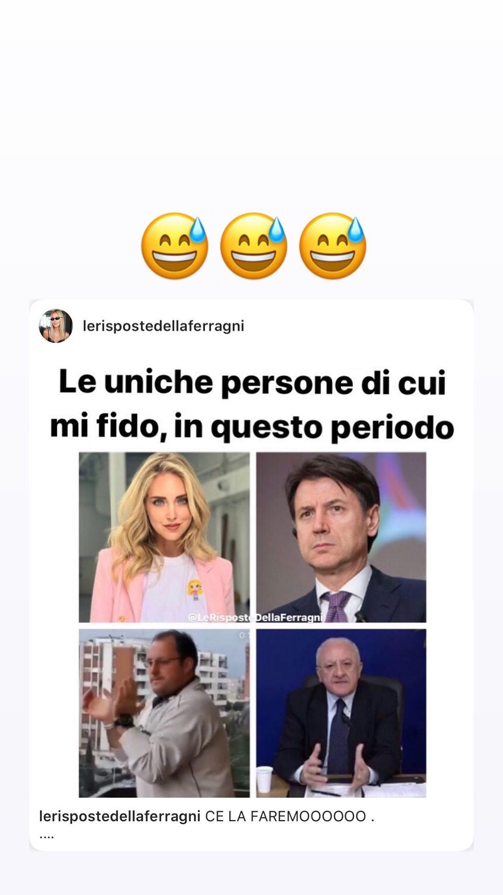The image size is (503, 895).
Task: Open the photo of man wearing purple tie
Action: [x=341, y=537]
